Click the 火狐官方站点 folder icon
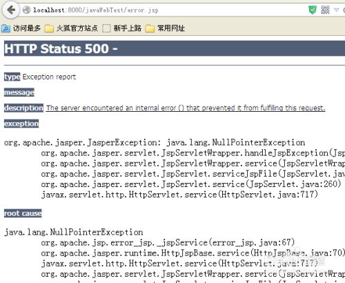This screenshot has height=283, width=345. 49,28
